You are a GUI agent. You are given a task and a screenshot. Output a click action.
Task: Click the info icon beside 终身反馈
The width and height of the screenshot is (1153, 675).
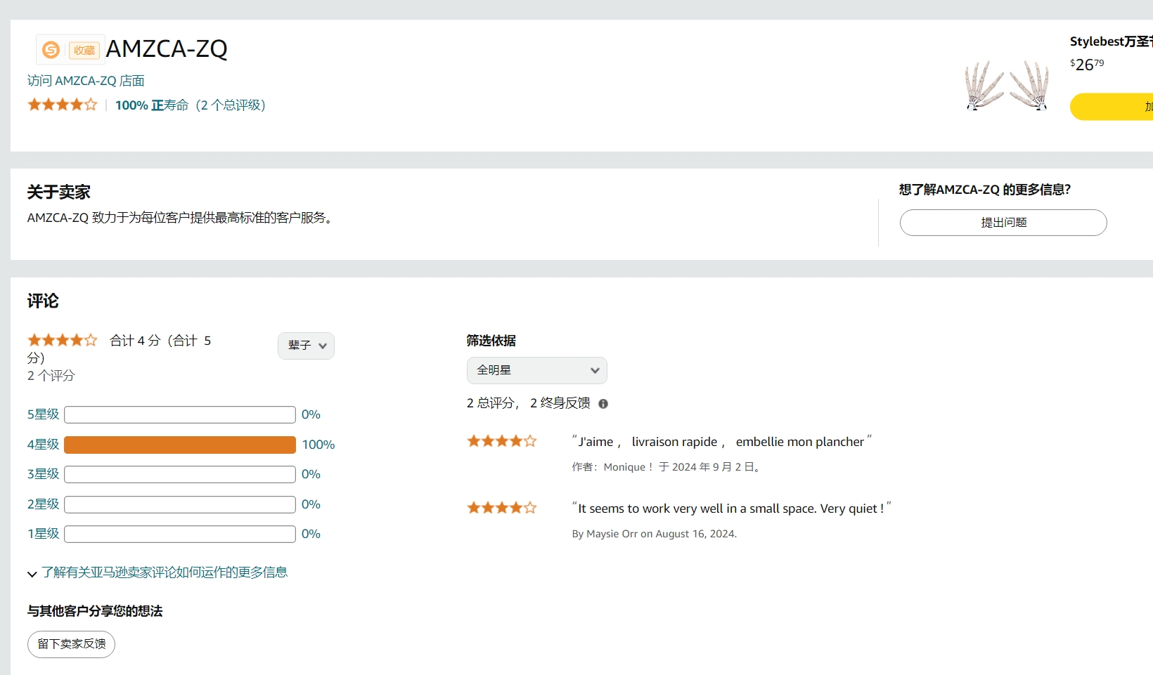click(603, 403)
